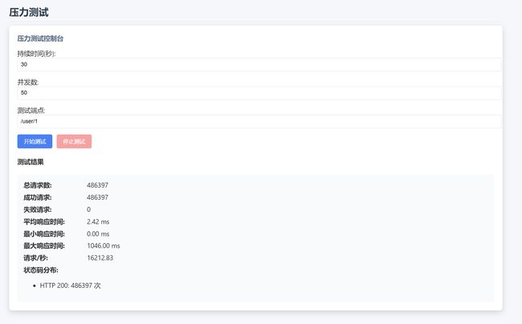Click the 状态码分布 label

pos(41,270)
